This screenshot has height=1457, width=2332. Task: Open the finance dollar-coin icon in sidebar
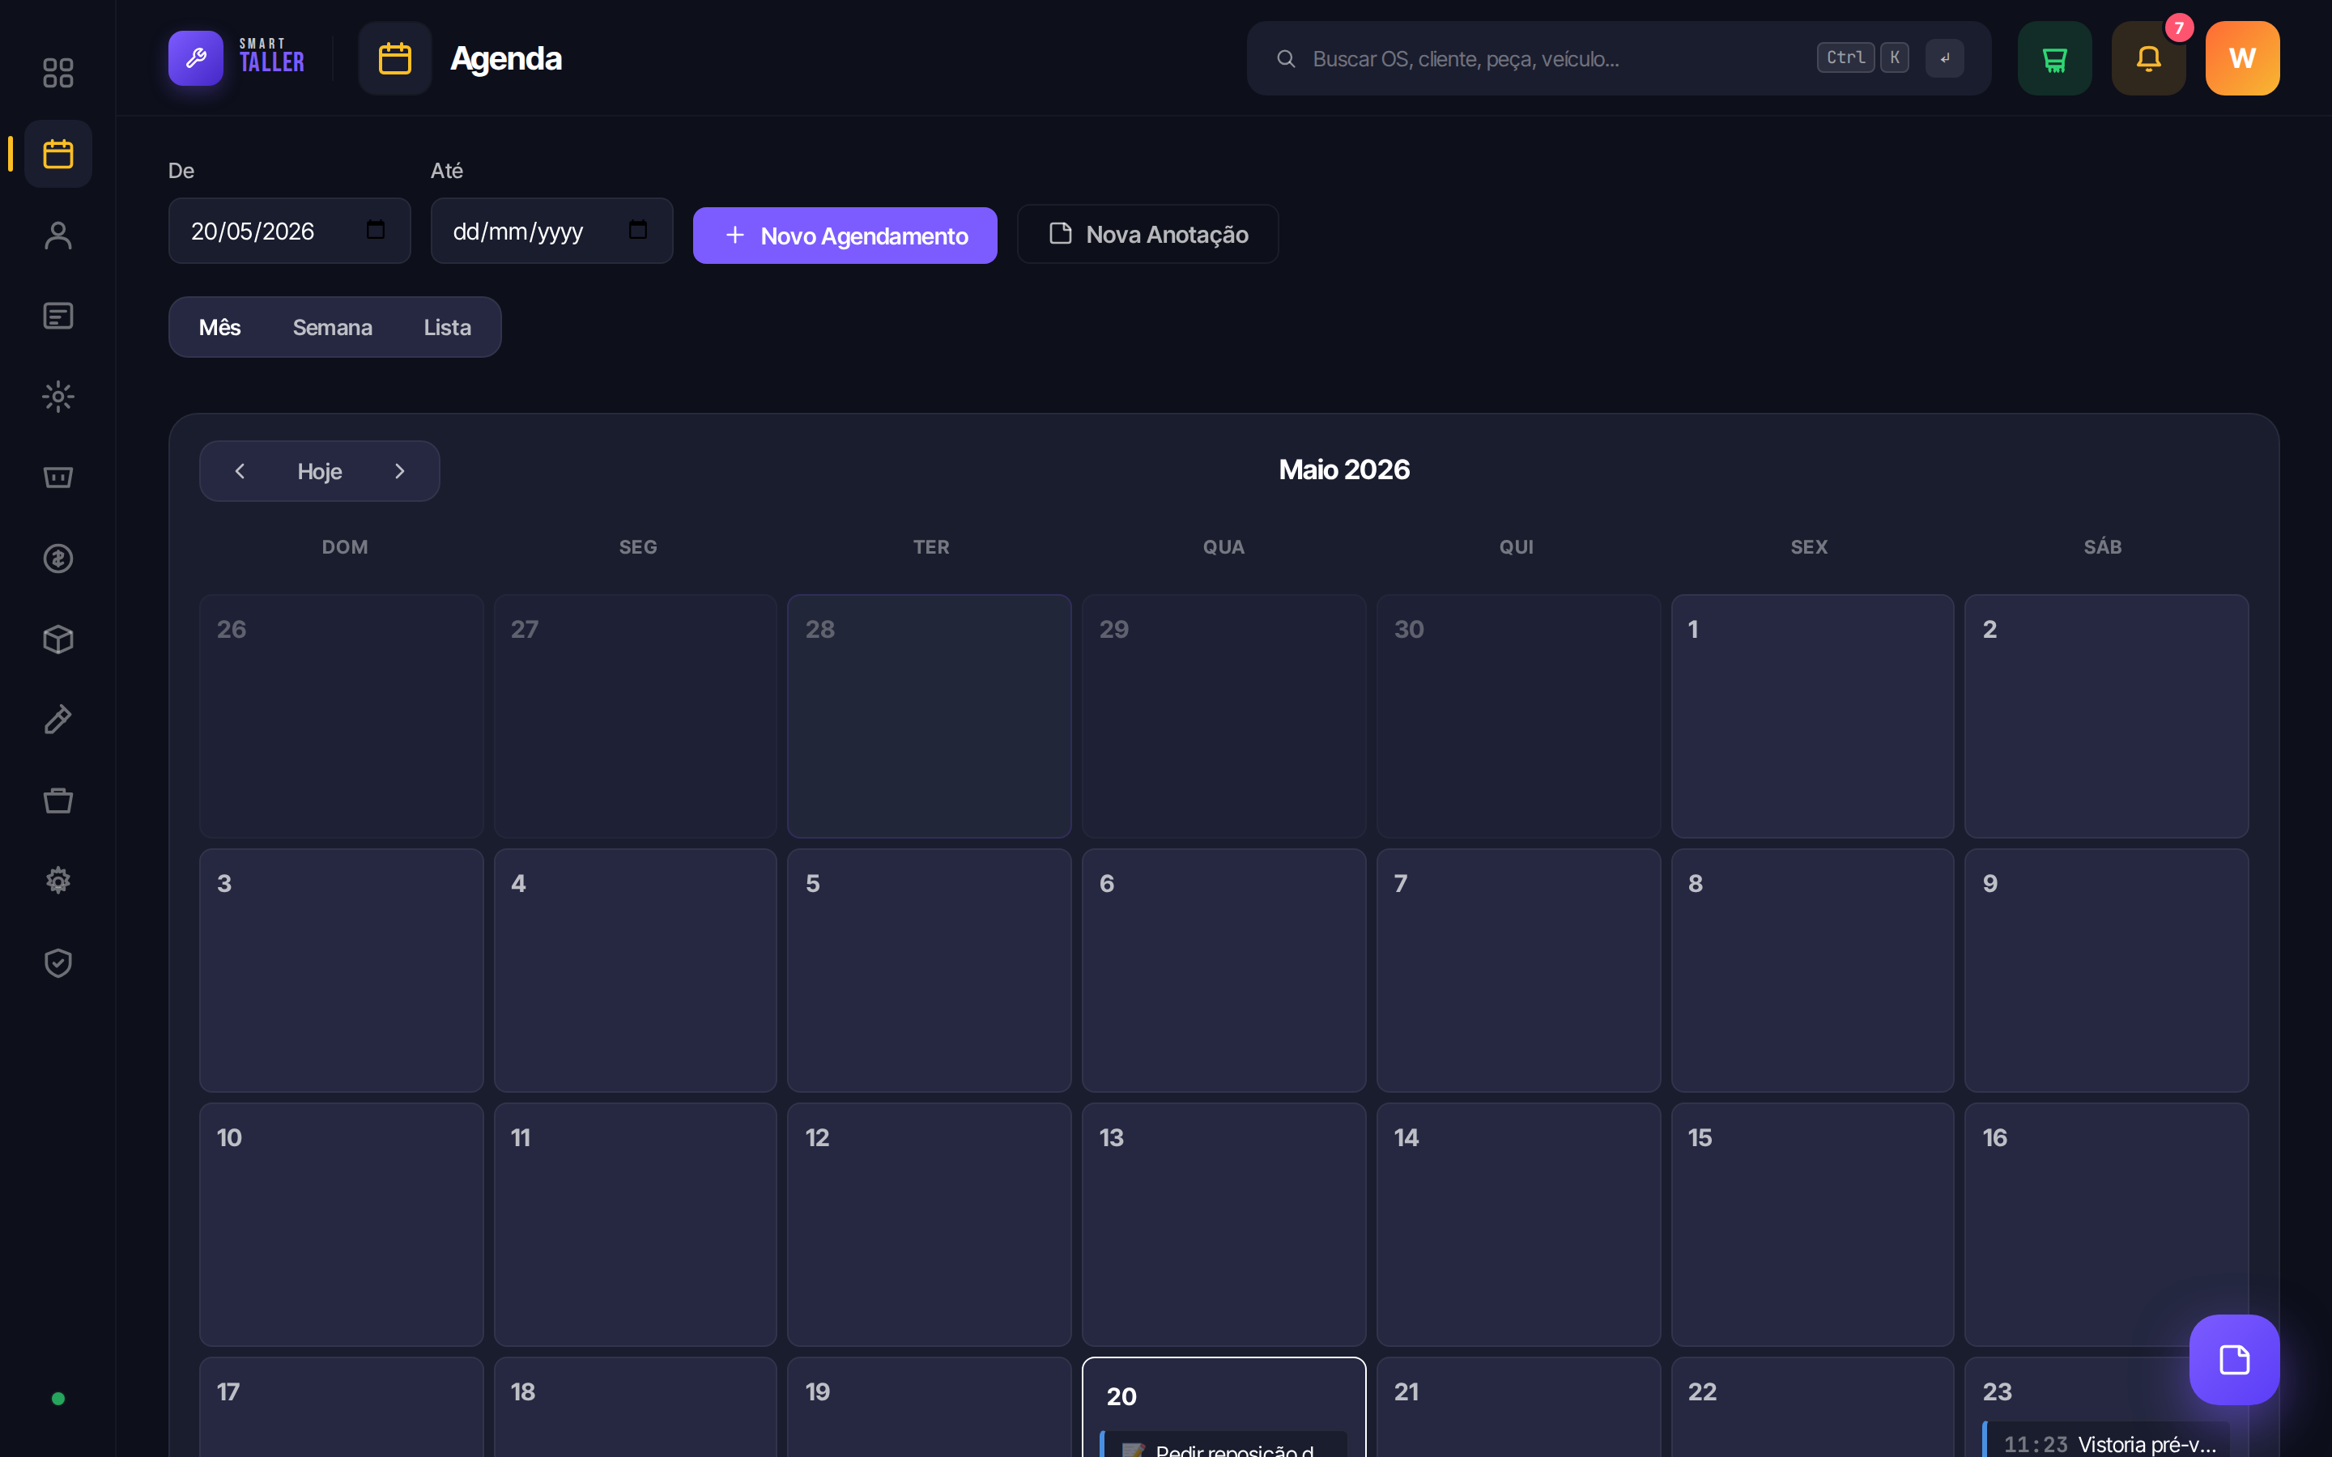pyautogui.click(x=57, y=559)
